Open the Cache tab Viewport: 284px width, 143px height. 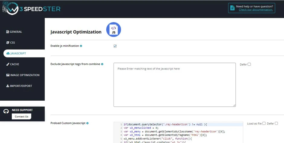point(15,64)
